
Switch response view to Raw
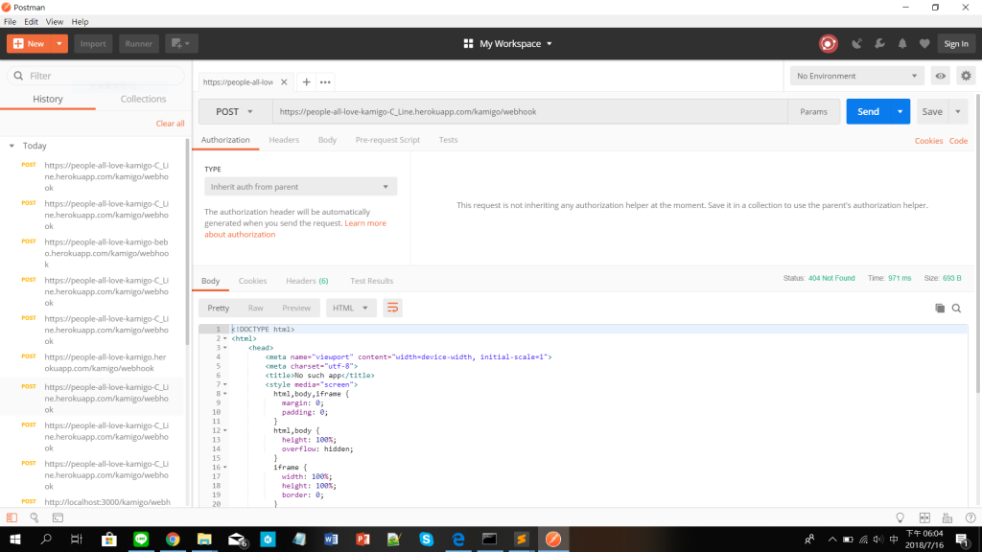pos(255,308)
